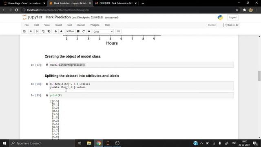Image resolution: width=261 pixels, height=147 pixels.
Task: Open the Chrome three-dot menu
Action: pyautogui.click(x=257, y=10)
